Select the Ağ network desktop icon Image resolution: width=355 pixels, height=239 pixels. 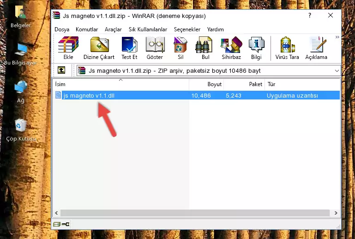point(20,92)
